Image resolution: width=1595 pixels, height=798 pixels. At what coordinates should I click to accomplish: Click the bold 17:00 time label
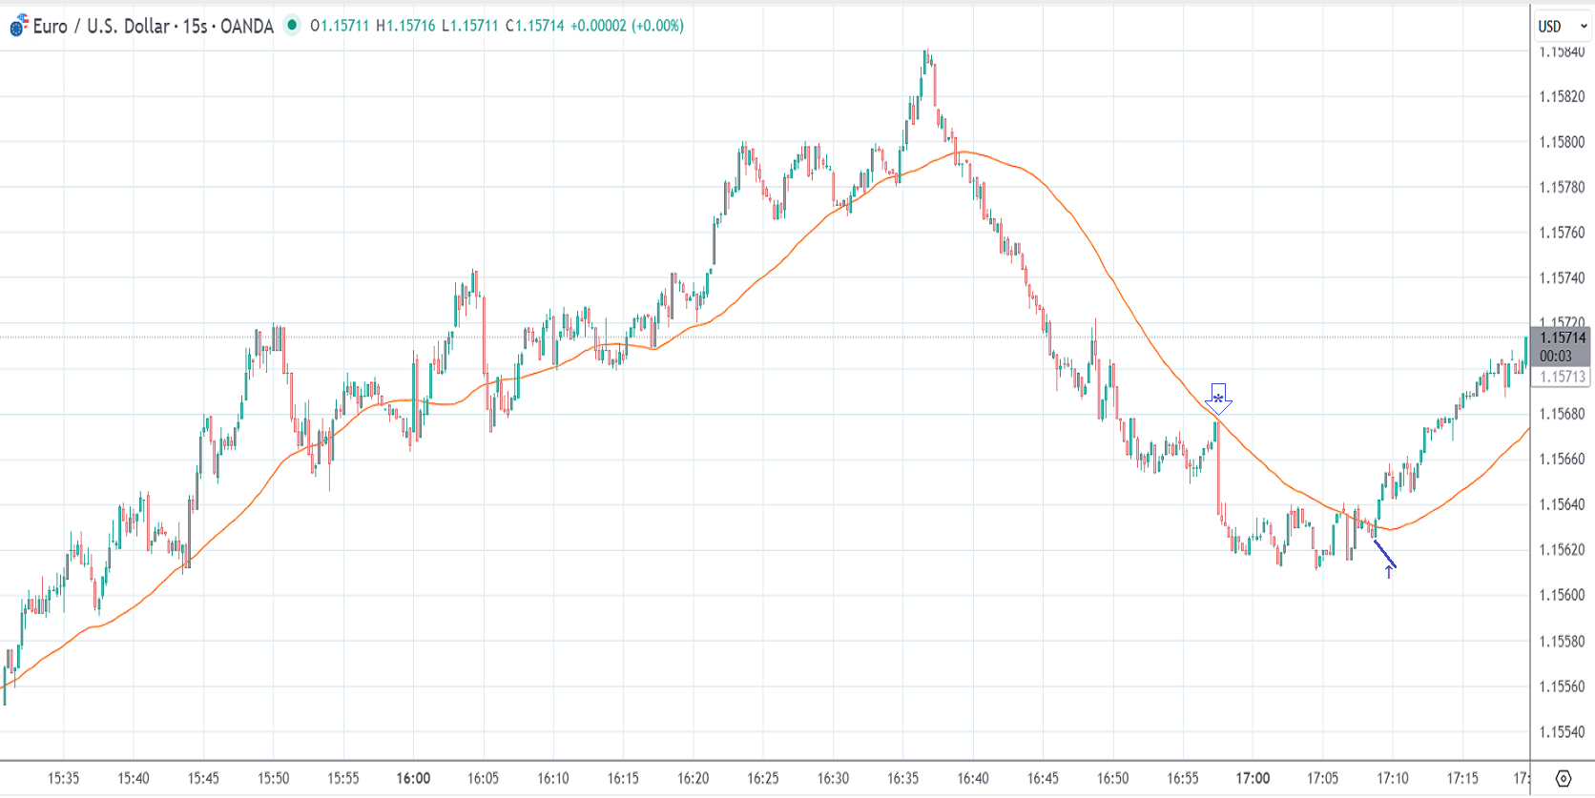coord(1253,778)
